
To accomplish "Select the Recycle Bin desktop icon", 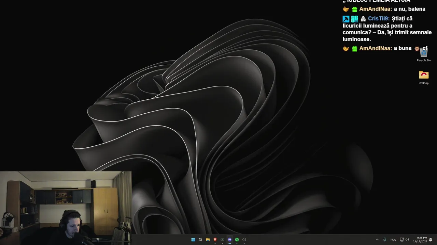I will (424, 54).
